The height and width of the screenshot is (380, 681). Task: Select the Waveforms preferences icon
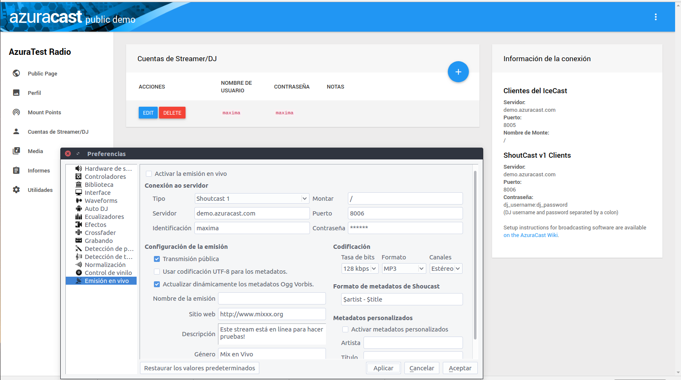(78, 200)
